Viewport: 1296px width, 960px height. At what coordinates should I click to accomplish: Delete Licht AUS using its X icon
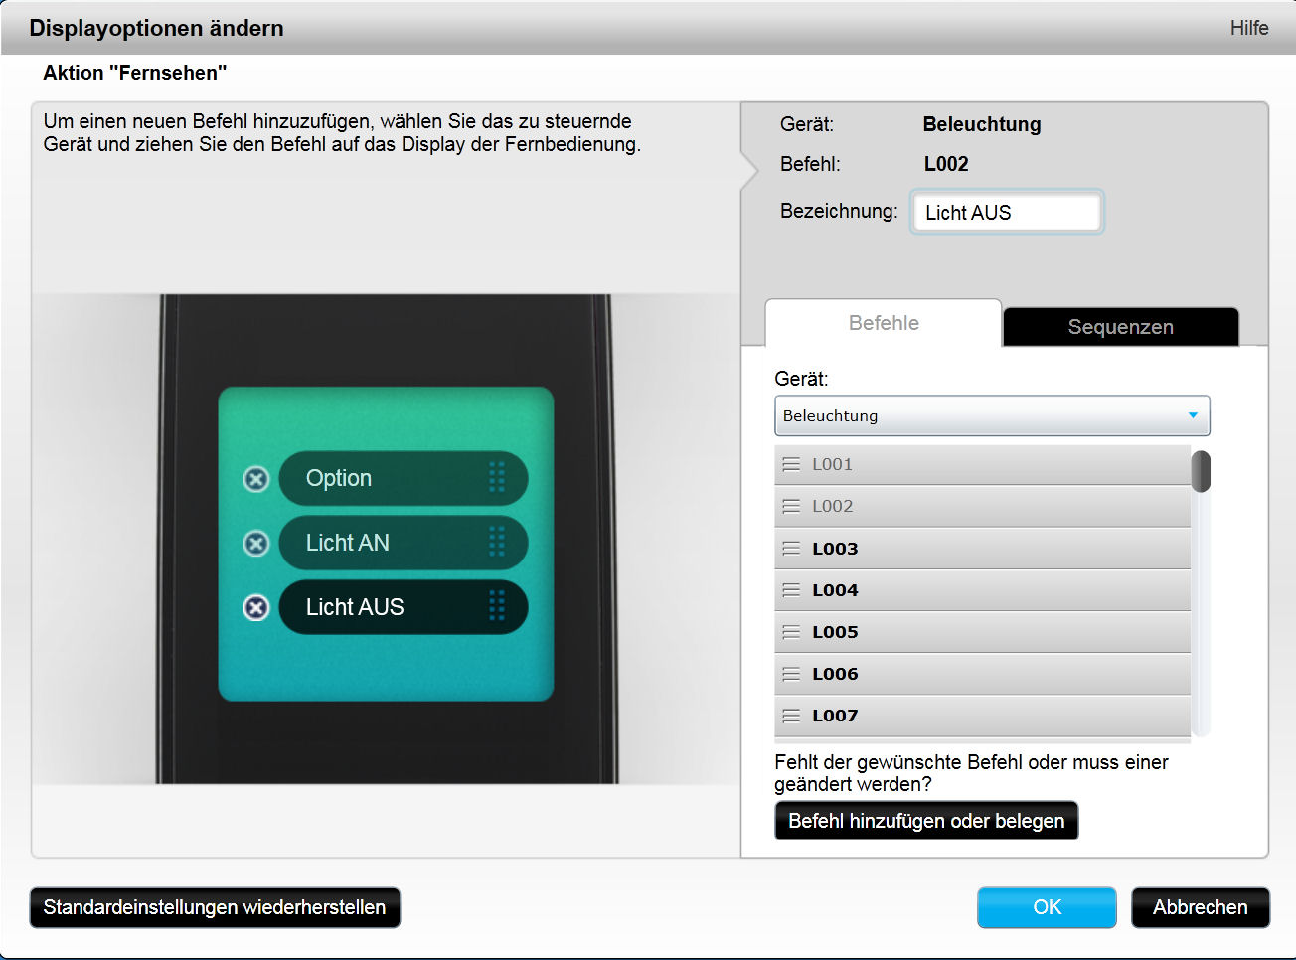point(256,607)
